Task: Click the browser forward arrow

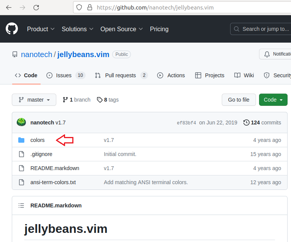Action: pyautogui.click(x=22, y=8)
